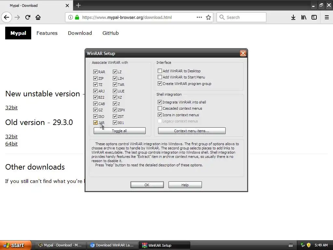Uncheck the ZIPX association checkbox

point(115,110)
